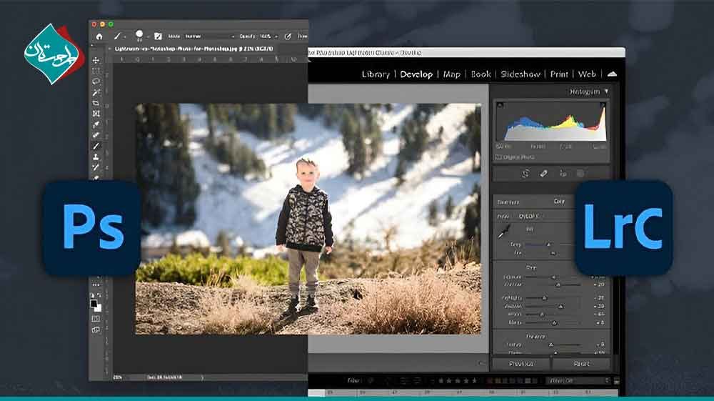Toggle histogram shadow clipping indicator
Image resolution: width=714 pixels, height=401 pixels.
(x=500, y=105)
